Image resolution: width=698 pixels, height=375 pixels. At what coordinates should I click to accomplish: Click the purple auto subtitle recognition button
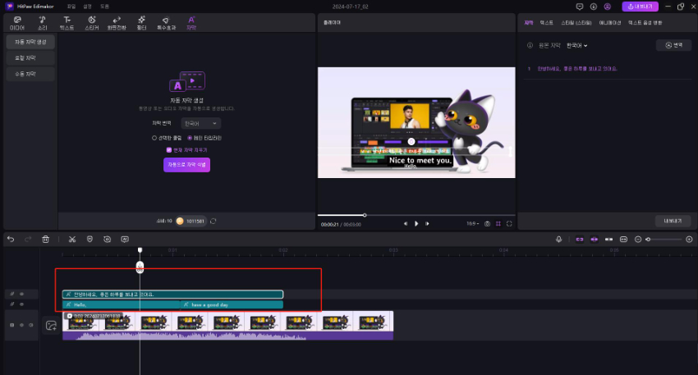tap(186, 165)
